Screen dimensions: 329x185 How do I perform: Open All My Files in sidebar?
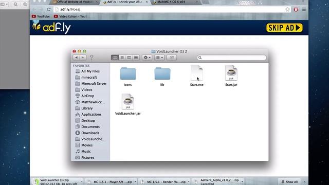click(90, 71)
